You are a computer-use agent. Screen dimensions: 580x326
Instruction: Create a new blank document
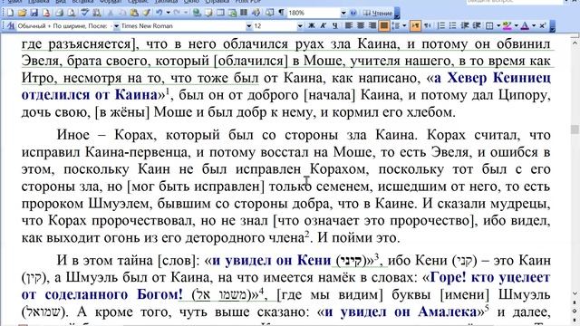[x=10, y=13]
